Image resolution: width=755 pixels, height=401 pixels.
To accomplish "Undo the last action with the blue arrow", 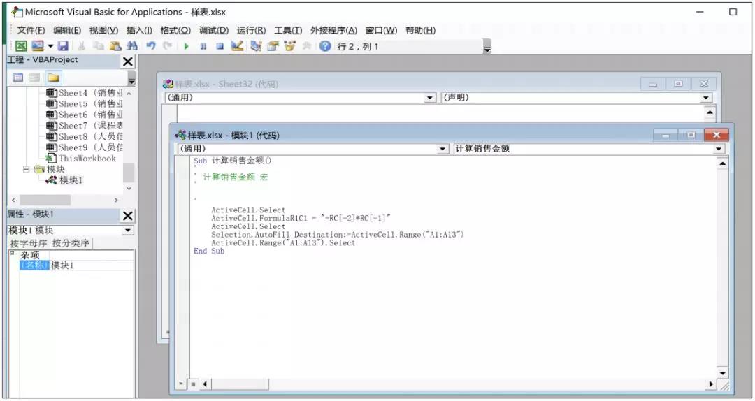I will (151, 46).
